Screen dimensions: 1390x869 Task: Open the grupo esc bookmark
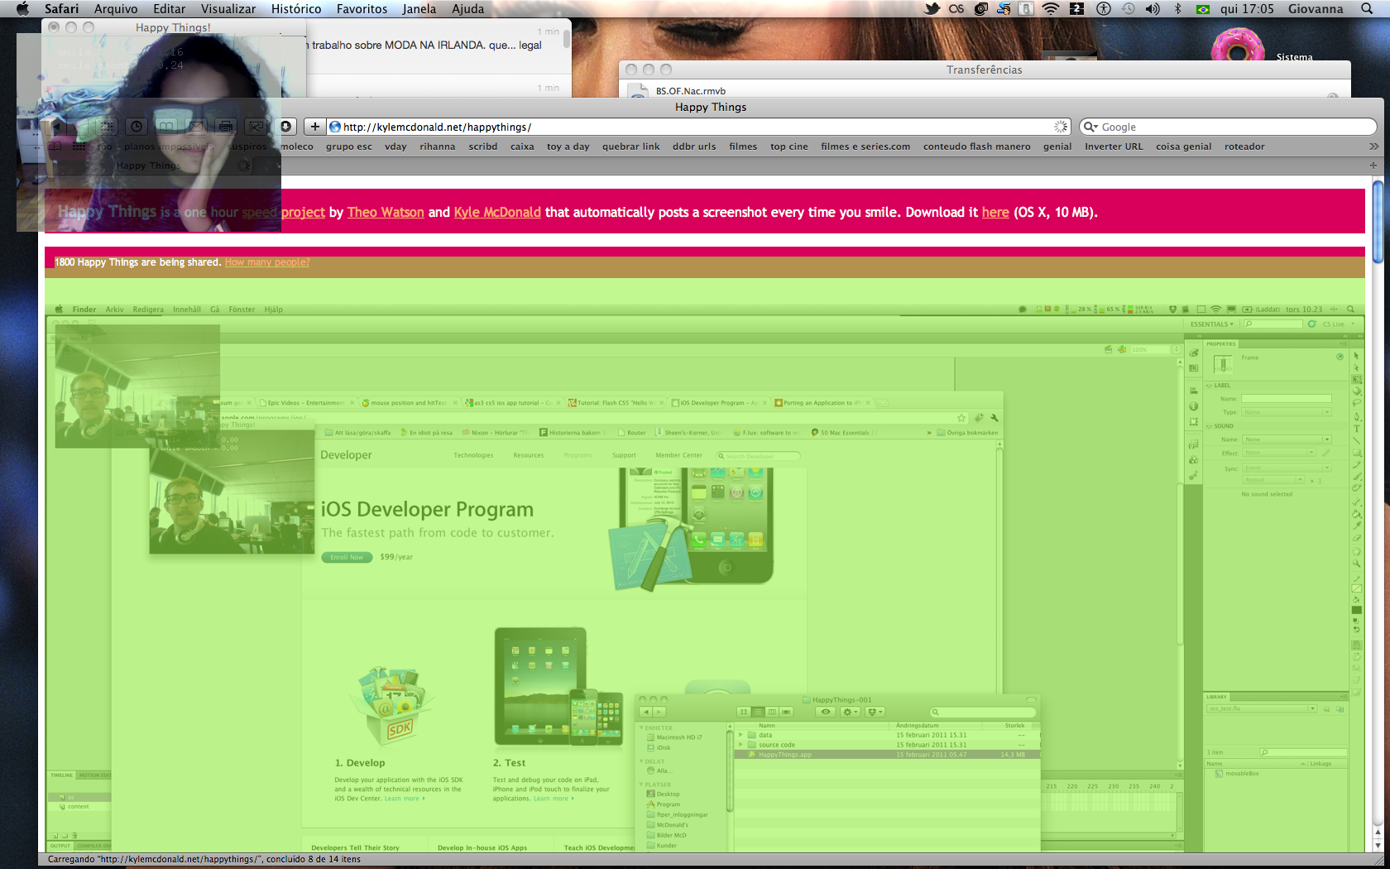pos(349,146)
